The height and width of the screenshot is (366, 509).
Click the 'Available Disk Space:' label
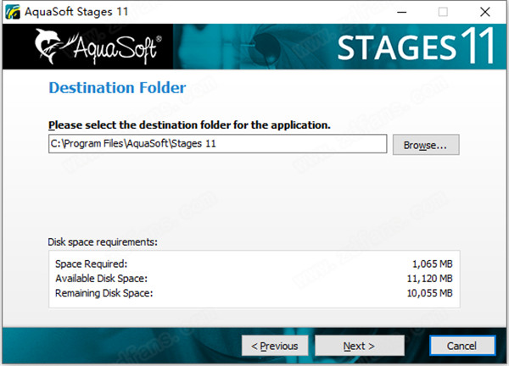(101, 278)
